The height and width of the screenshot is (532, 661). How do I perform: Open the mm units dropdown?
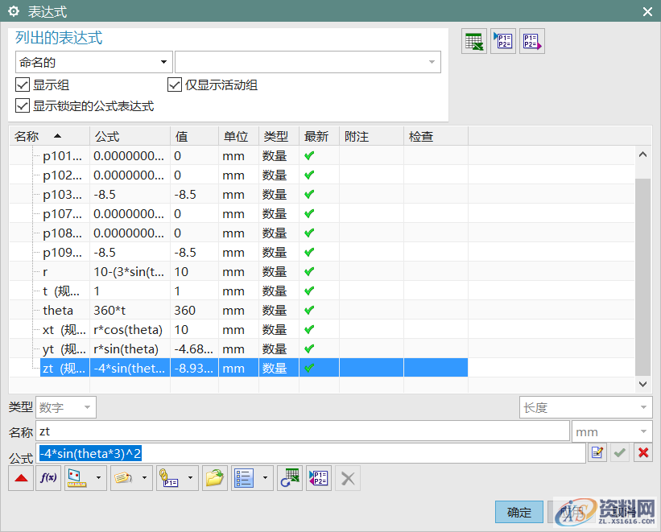click(611, 432)
